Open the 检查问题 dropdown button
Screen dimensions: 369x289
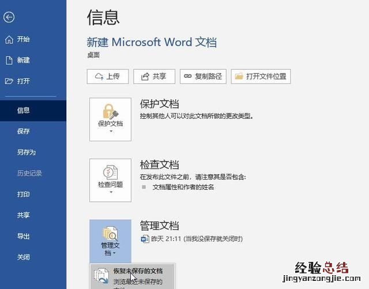[x=110, y=180]
